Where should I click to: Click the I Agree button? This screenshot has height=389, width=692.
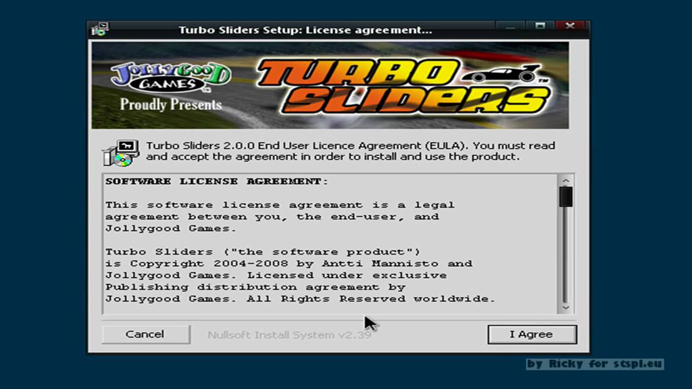pos(532,334)
